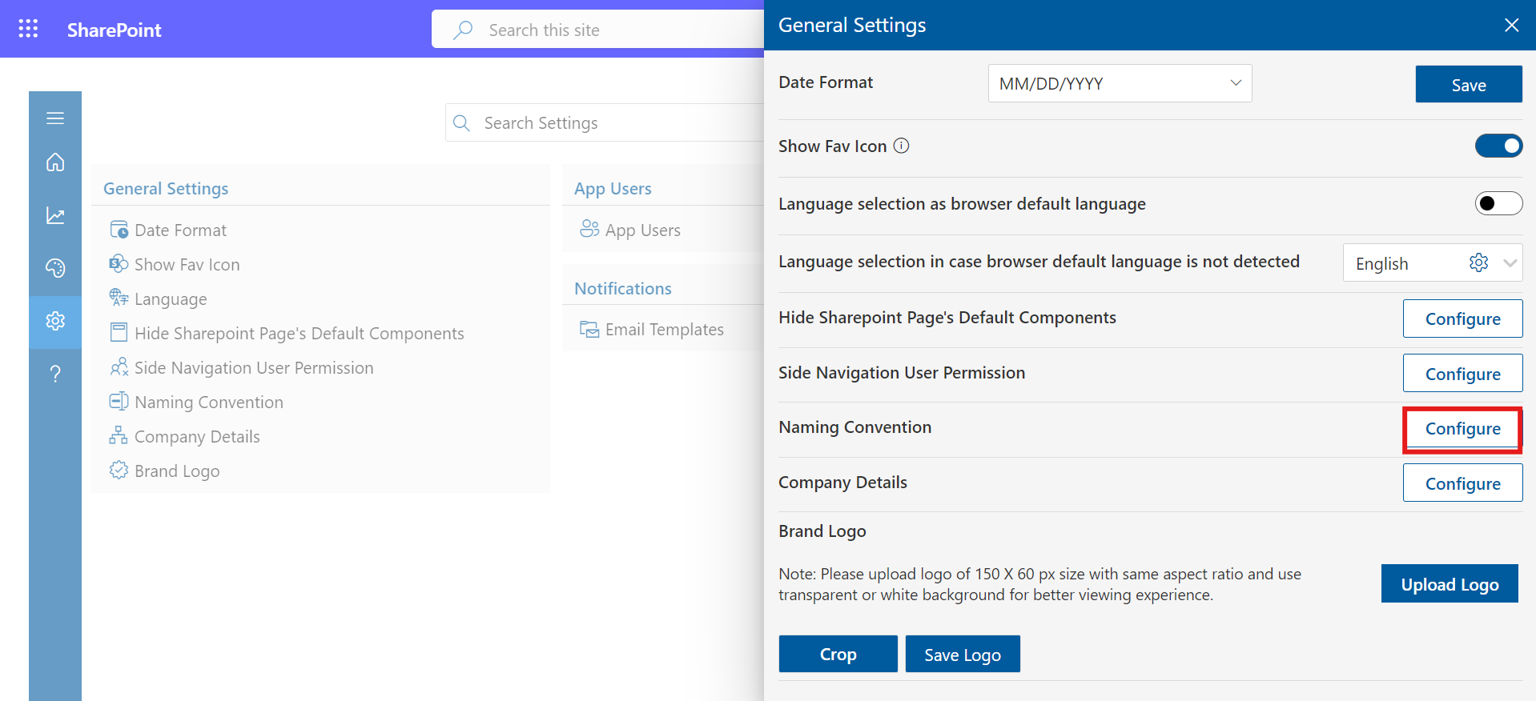Open the theme palette icon in the sidebar
Screen dimensions: 1536x701
pos(55,268)
